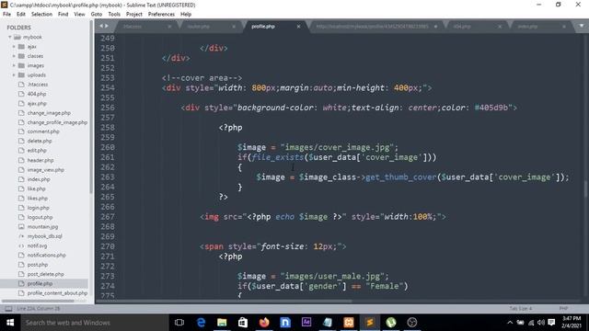Launch Microsoft Edge from the taskbar
Image resolution: width=589 pixels, height=331 pixels.
pyautogui.click(x=201, y=323)
